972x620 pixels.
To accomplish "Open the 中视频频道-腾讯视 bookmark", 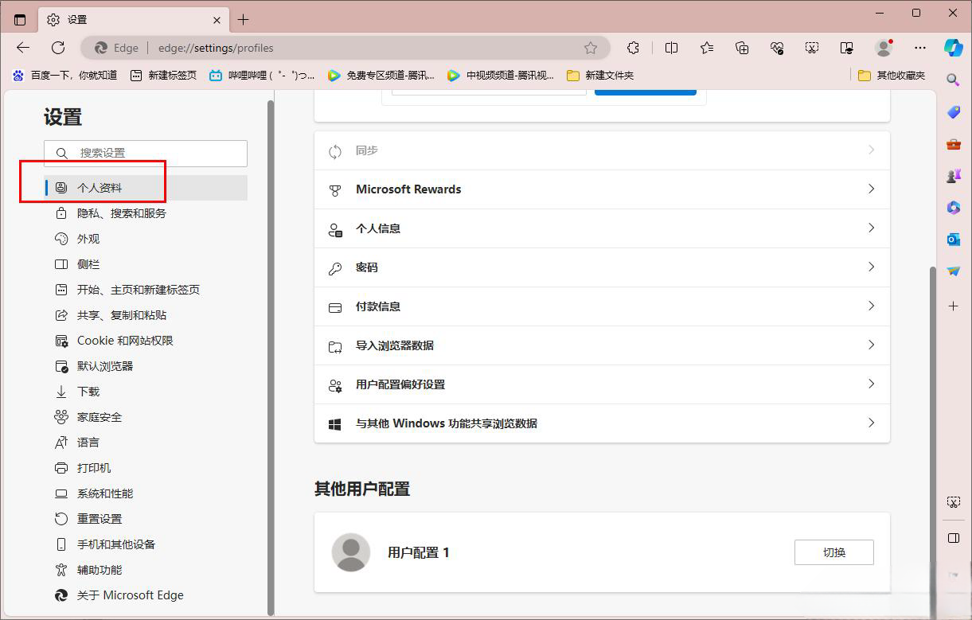I will point(501,75).
